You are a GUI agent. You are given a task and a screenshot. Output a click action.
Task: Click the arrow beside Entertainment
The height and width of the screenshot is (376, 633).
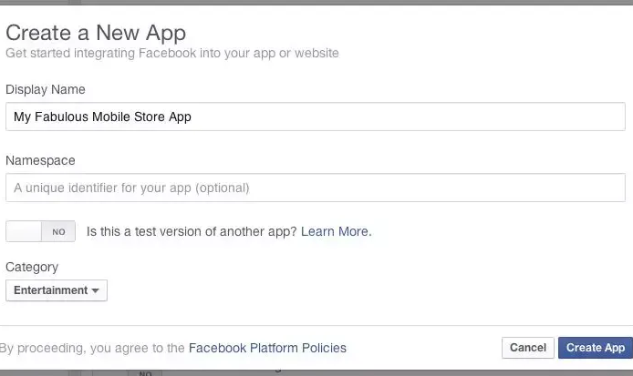point(96,291)
